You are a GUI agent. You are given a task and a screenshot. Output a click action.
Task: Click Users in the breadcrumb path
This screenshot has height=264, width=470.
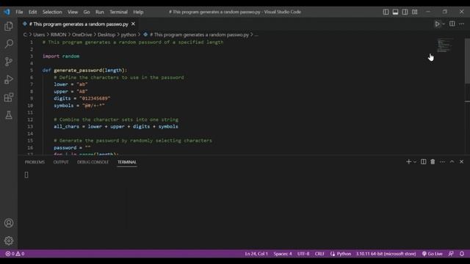[x=39, y=34]
